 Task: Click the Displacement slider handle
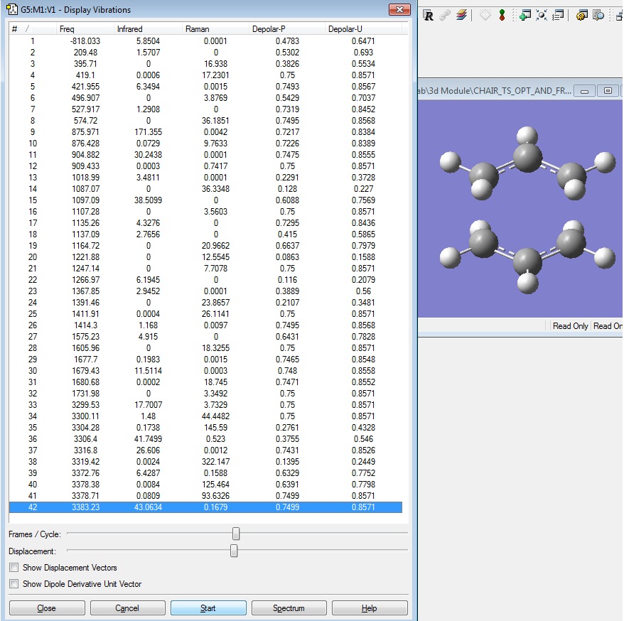234,551
